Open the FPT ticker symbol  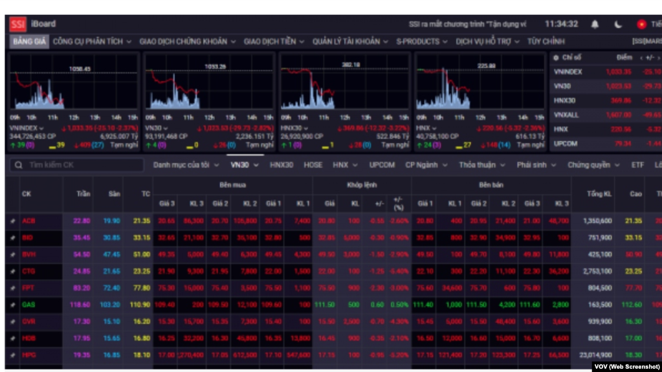(28, 288)
